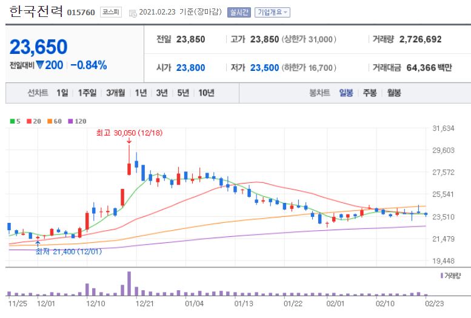Click the 실시간 realtime button
This screenshot has width=471, height=318.
click(x=239, y=12)
